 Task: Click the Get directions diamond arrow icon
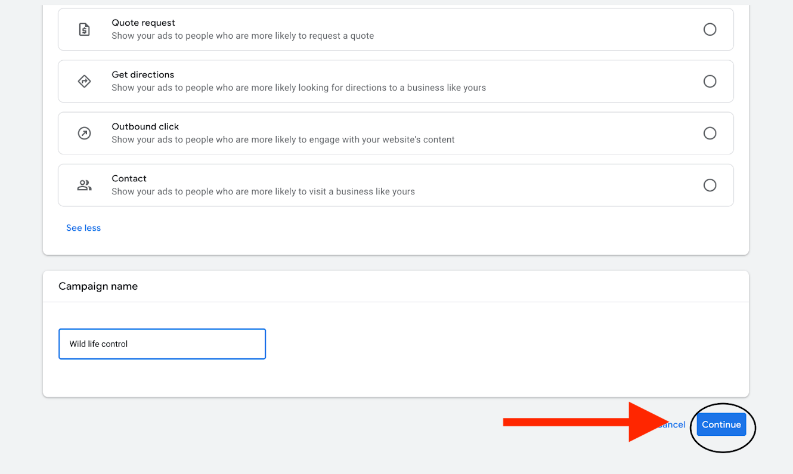point(85,81)
